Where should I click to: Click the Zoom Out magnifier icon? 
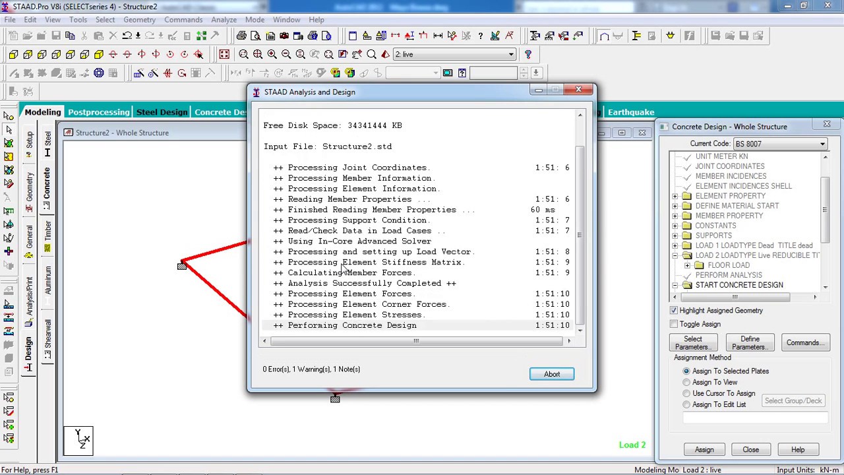(x=286, y=55)
